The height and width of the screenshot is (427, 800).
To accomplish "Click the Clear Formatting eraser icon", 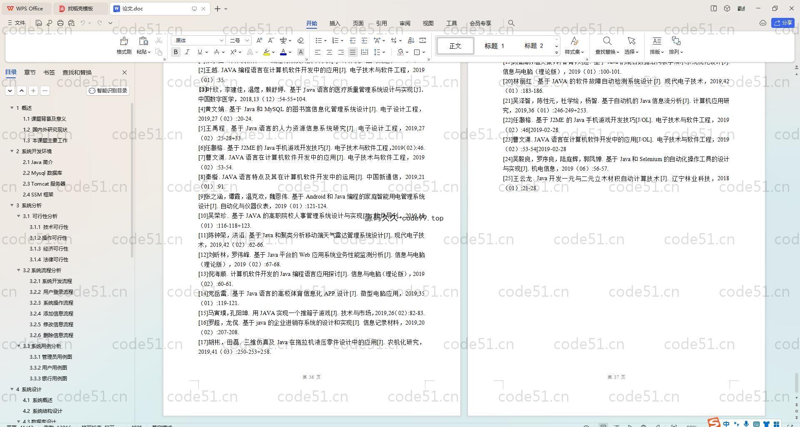I will point(300,40).
